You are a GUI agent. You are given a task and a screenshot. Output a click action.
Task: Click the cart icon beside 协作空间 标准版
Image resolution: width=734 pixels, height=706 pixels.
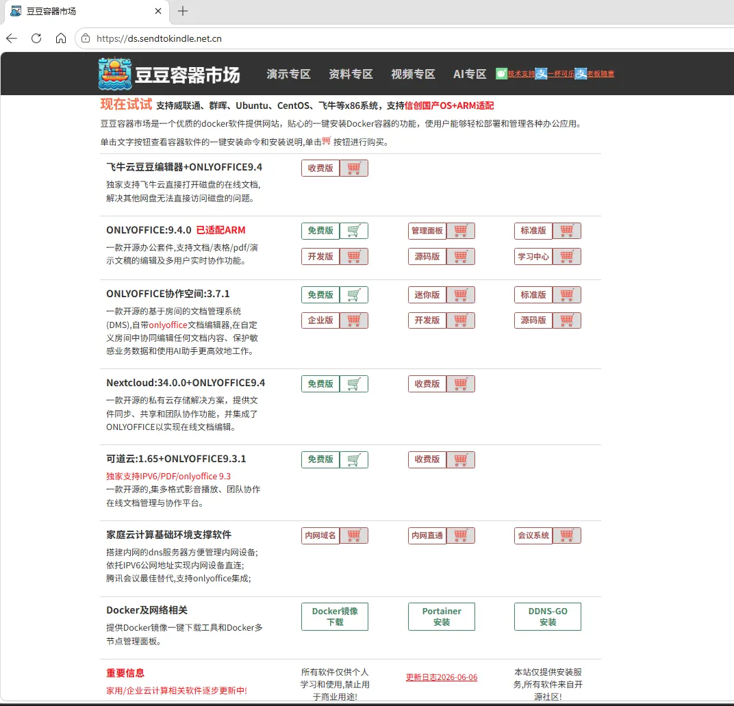(567, 295)
